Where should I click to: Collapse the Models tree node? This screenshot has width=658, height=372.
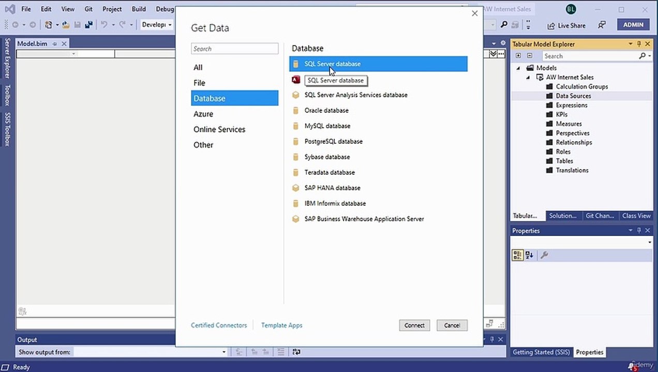(x=518, y=68)
